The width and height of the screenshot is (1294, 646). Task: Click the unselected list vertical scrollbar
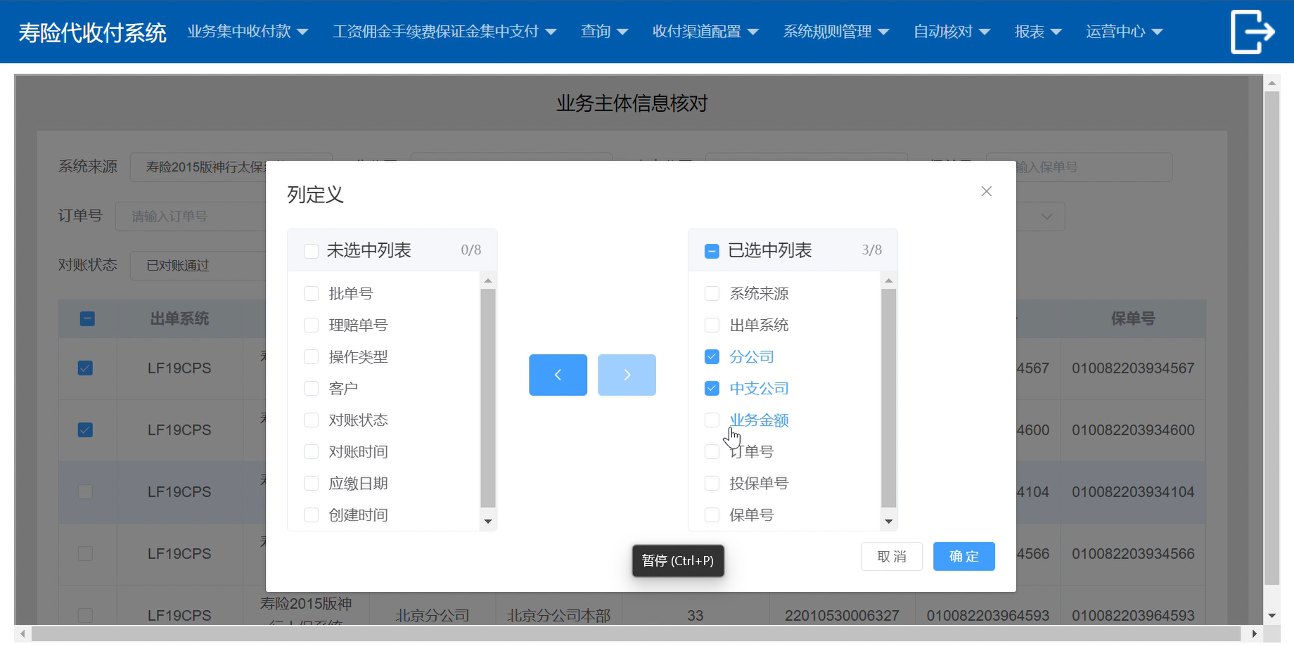[488, 398]
